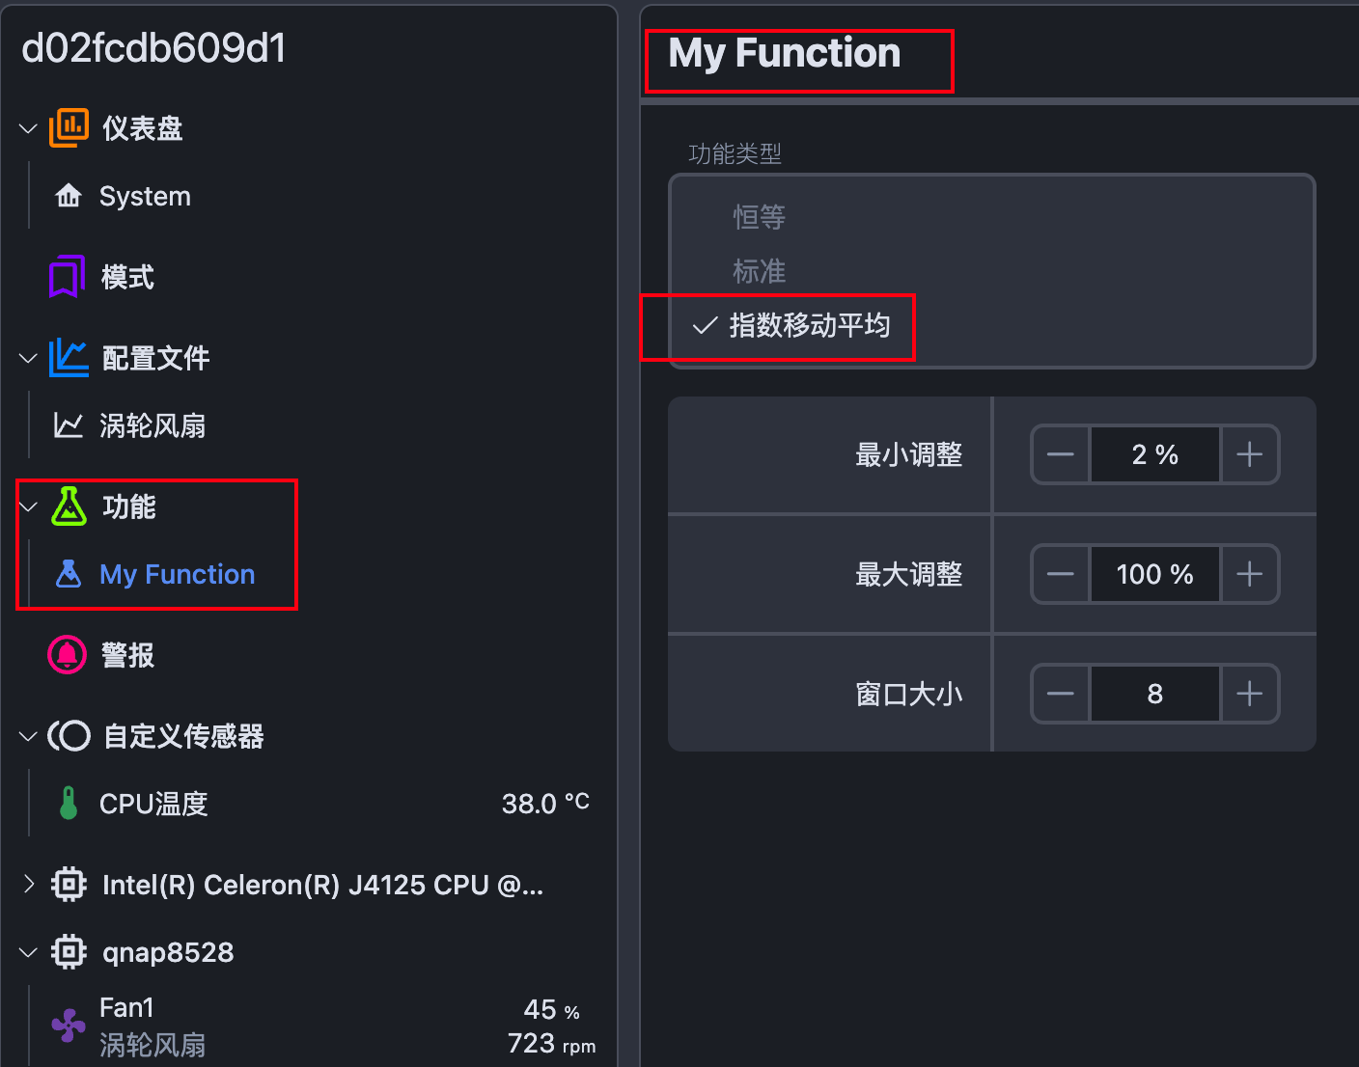Click the green functions flask icon
This screenshot has height=1067, width=1359.
point(69,506)
